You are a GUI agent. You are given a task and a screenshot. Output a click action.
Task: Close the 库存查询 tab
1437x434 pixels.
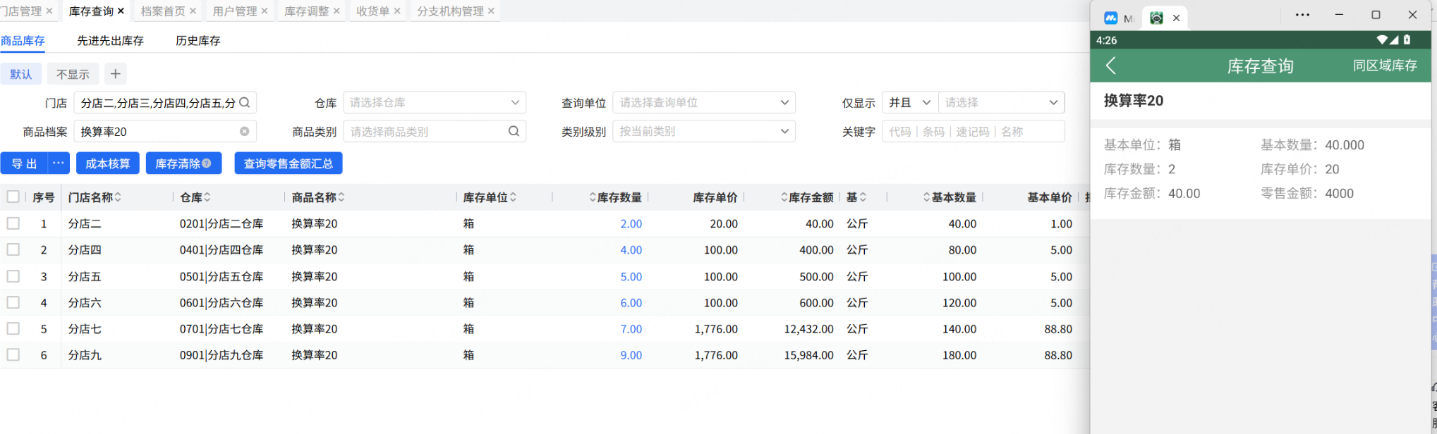click(121, 11)
